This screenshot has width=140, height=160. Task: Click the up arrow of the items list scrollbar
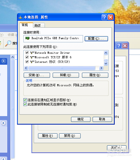(106, 53)
